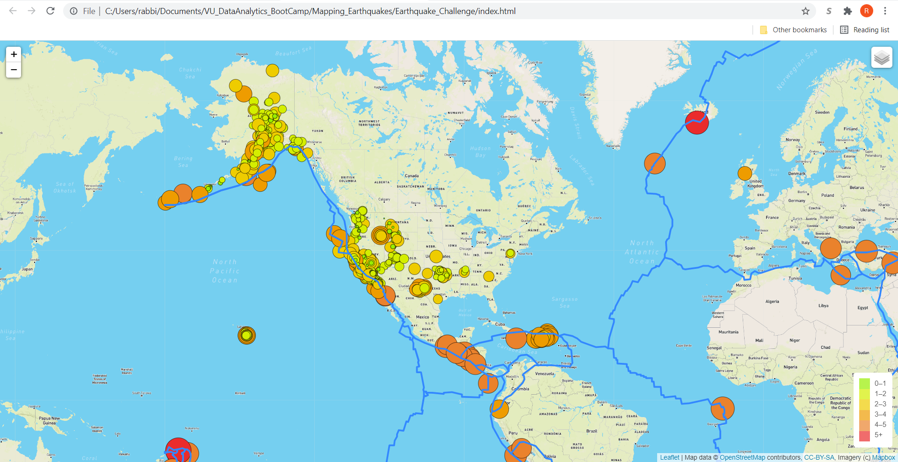
Task: Click the yellow-green marker near New York
Action: (x=510, y=253)
